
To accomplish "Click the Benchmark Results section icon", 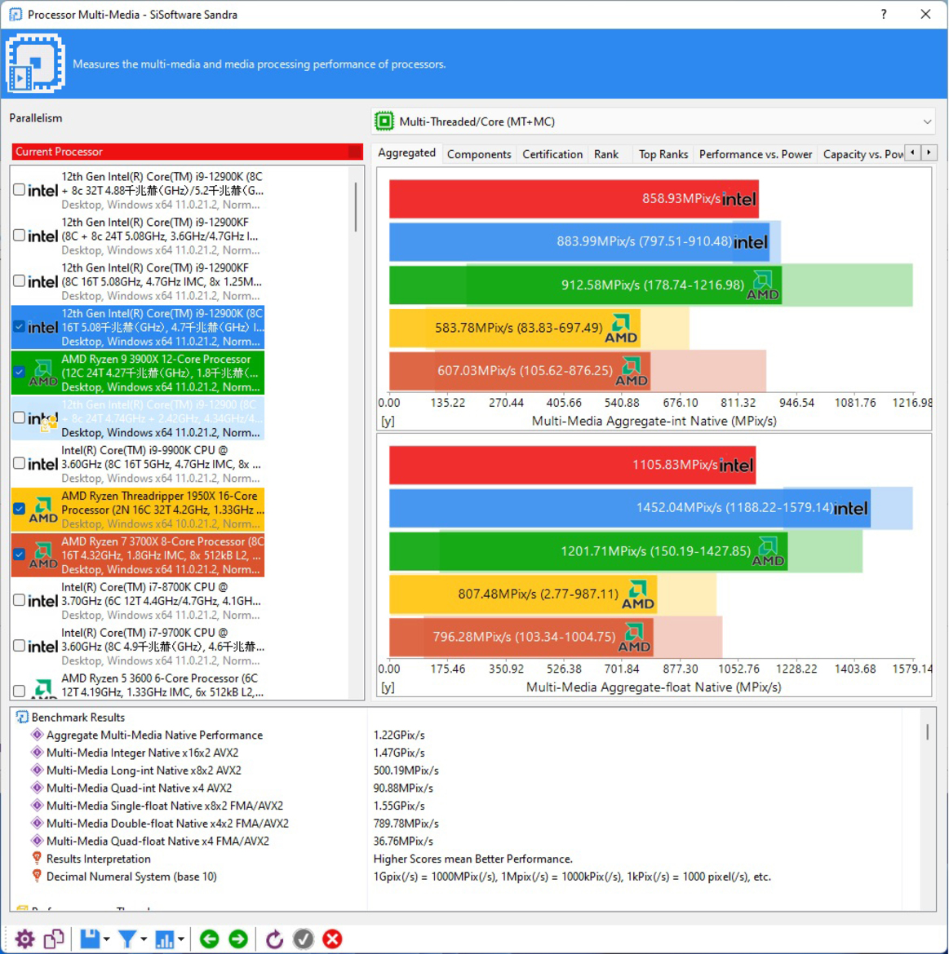I will point(22,717).
